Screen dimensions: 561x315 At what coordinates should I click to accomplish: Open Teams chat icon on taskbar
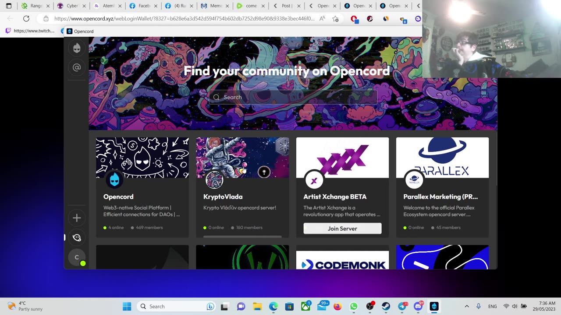pyautogui.click(x=241, y=306)
